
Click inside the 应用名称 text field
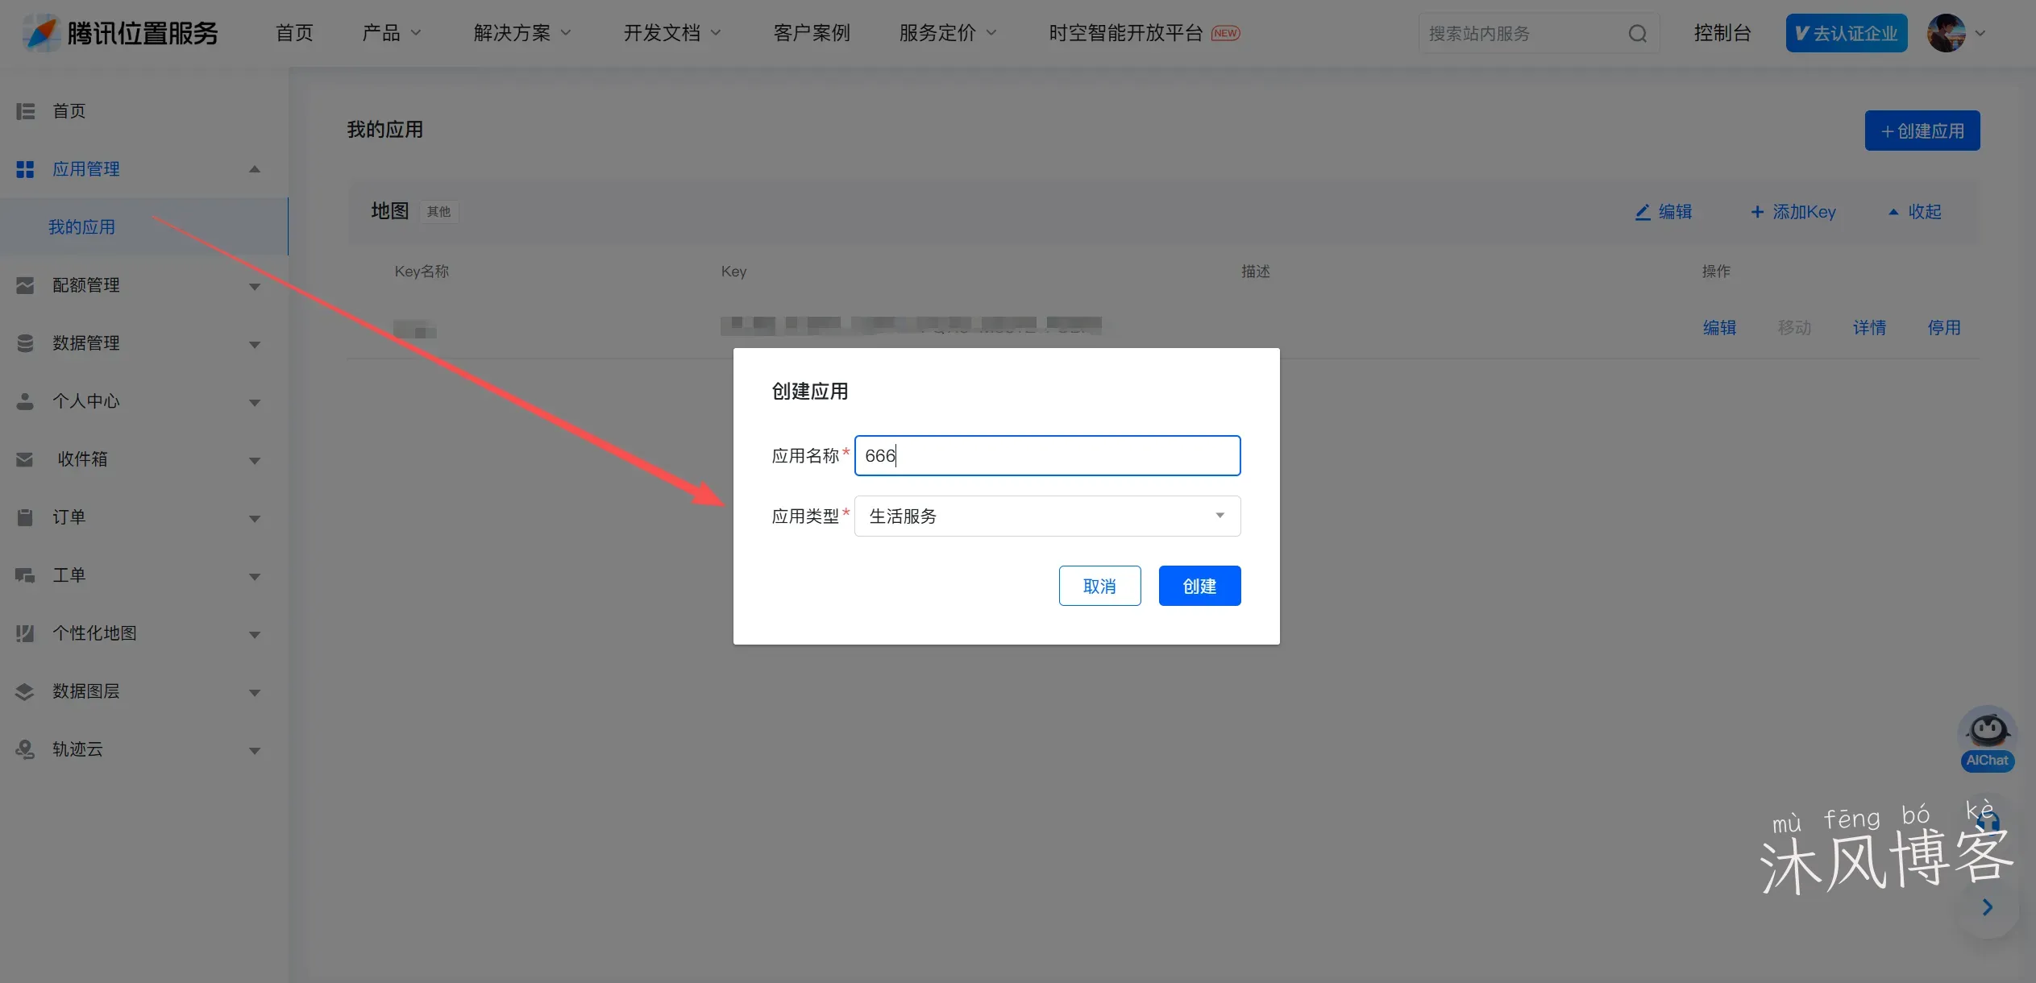pyautogui.click(x=1045, y=455)
